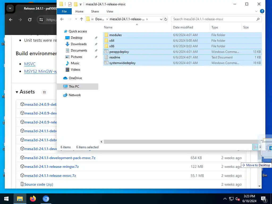The height and width of the screenshot is (204, 272).
Task: Select the x86 folder icon
Action: [x=106, y=46]
